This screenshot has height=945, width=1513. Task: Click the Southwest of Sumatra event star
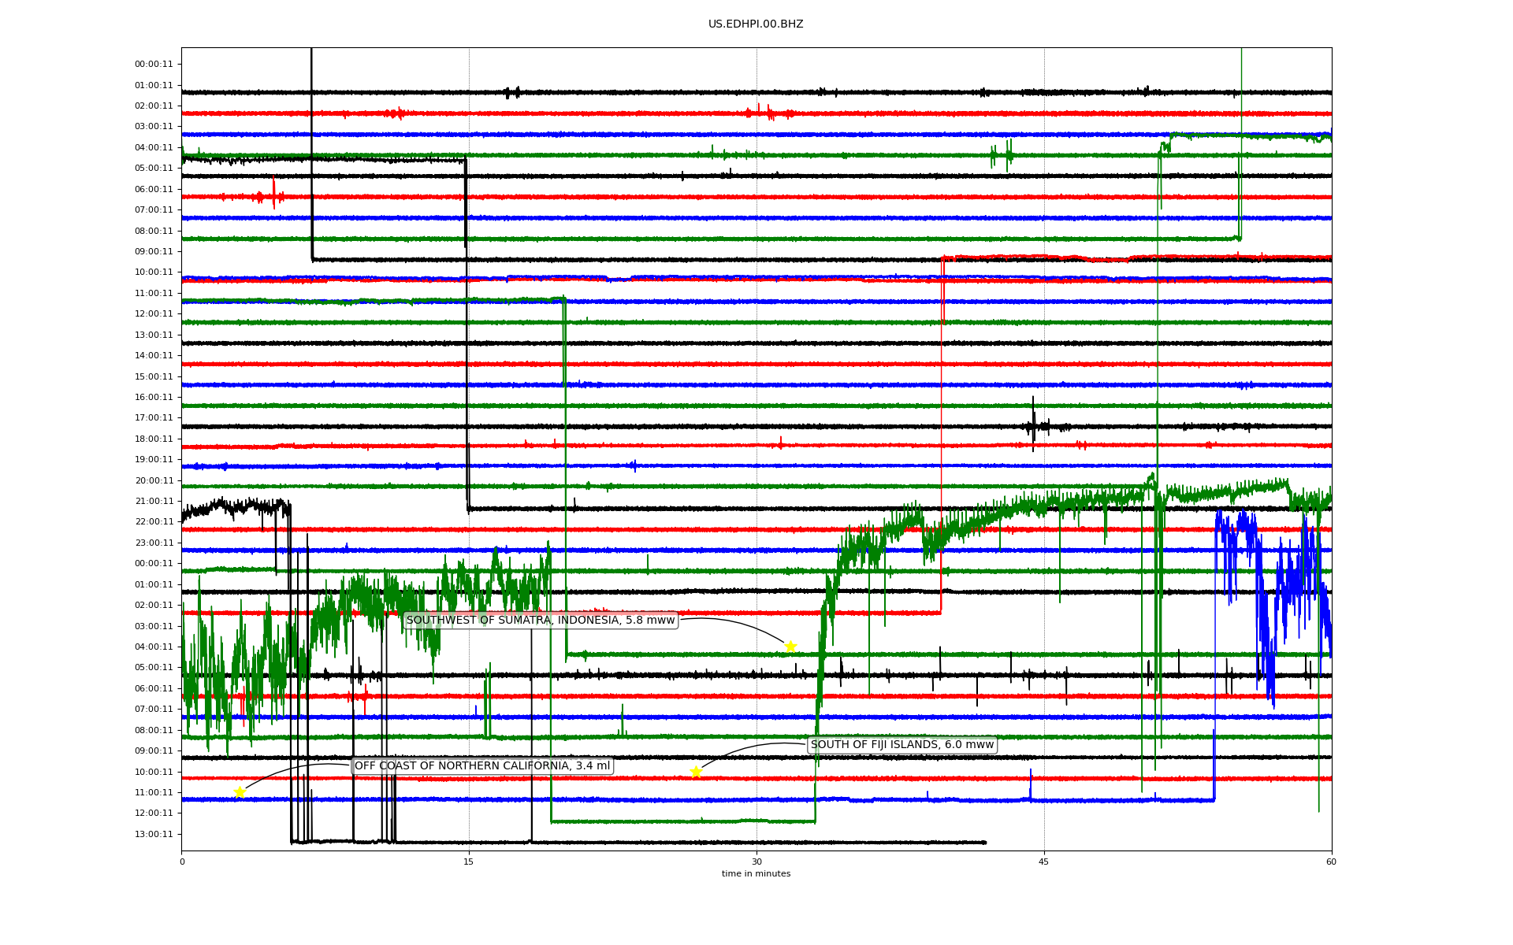[x=790, y=647]
